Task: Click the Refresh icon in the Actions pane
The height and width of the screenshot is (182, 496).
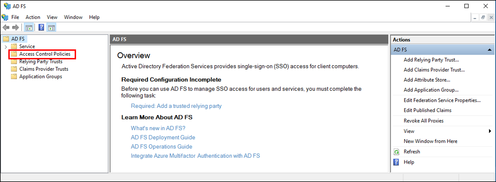Action: click(x=396, y=151)
